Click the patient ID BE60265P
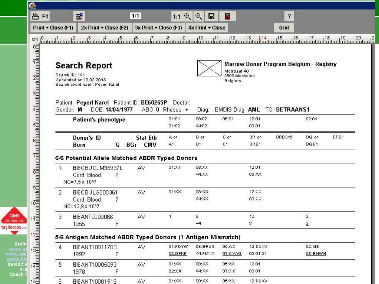The width and height of the screenshot is (379, 284). click(x=154, y=102)
